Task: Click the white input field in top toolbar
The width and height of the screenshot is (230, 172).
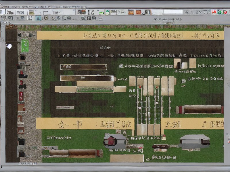Action: pyautogui.click(x=173, y=12)
